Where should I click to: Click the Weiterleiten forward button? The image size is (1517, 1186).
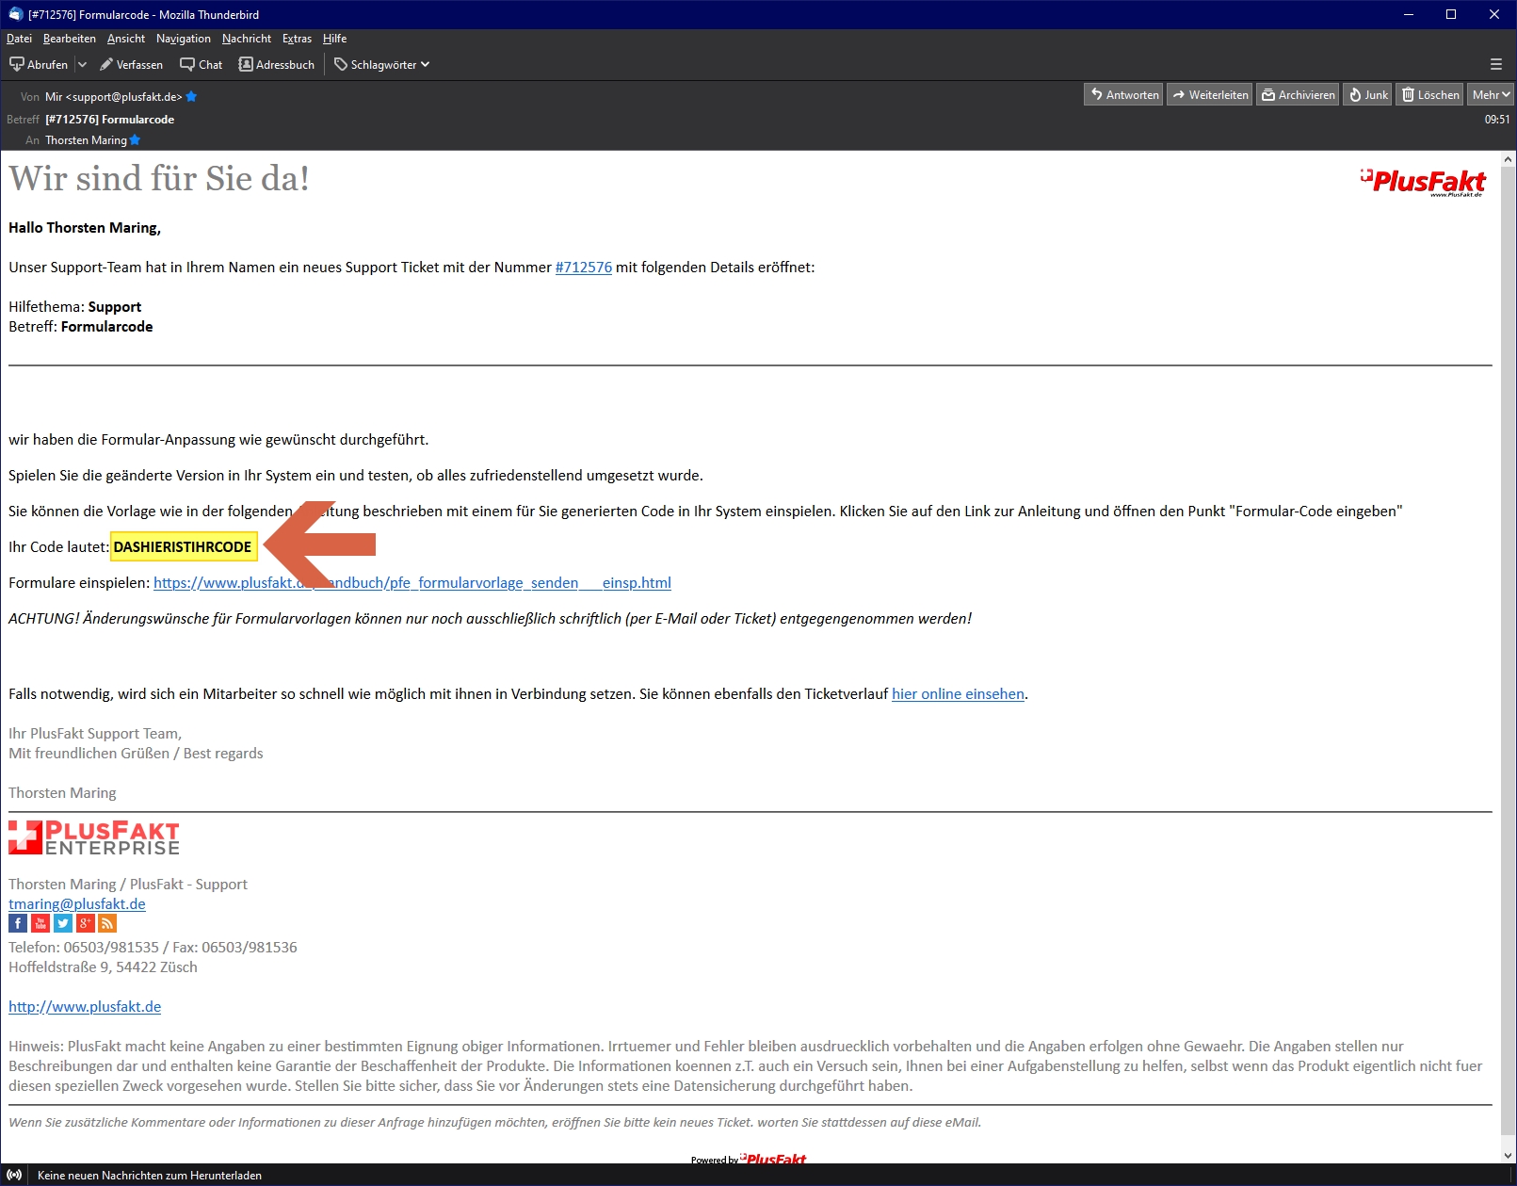pyautogui.click(x=1210, y=94)
